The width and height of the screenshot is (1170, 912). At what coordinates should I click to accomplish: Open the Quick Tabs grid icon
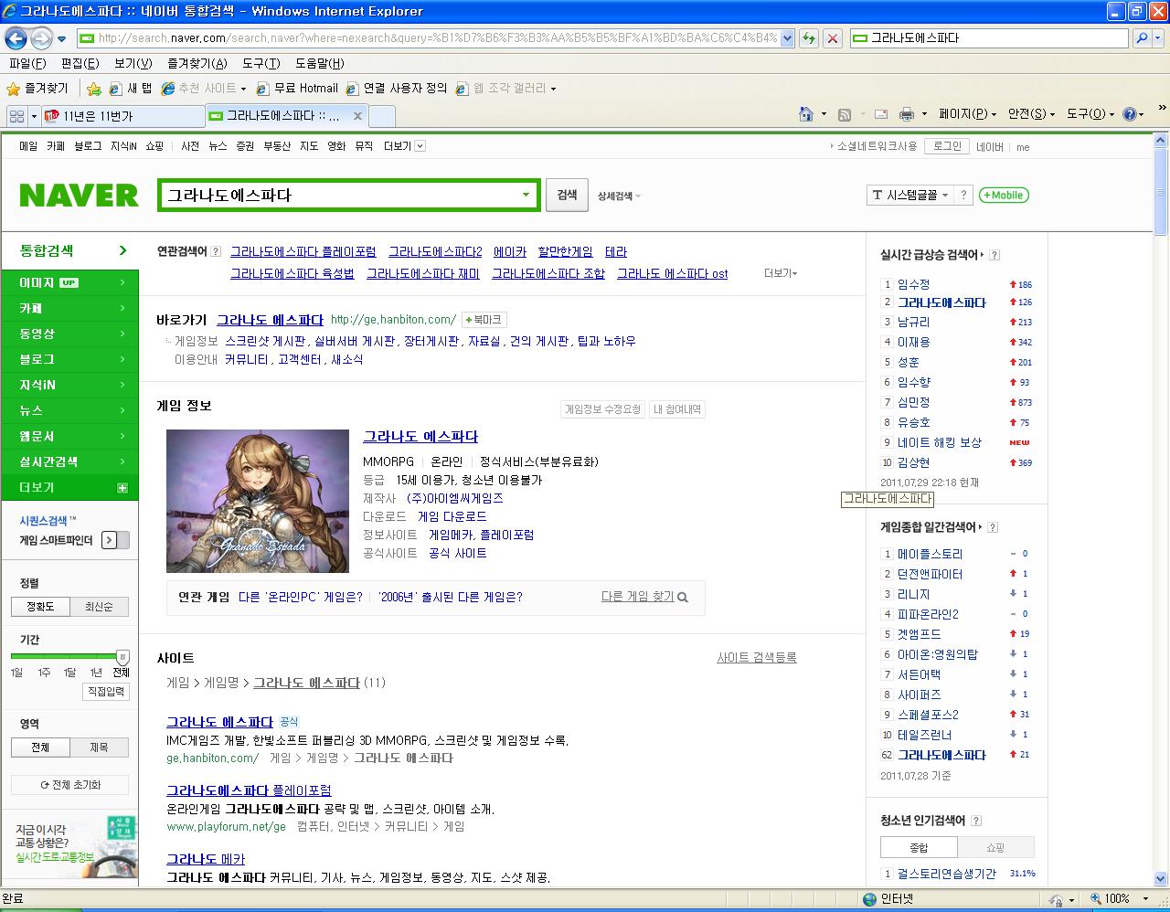tap(16, 116)
